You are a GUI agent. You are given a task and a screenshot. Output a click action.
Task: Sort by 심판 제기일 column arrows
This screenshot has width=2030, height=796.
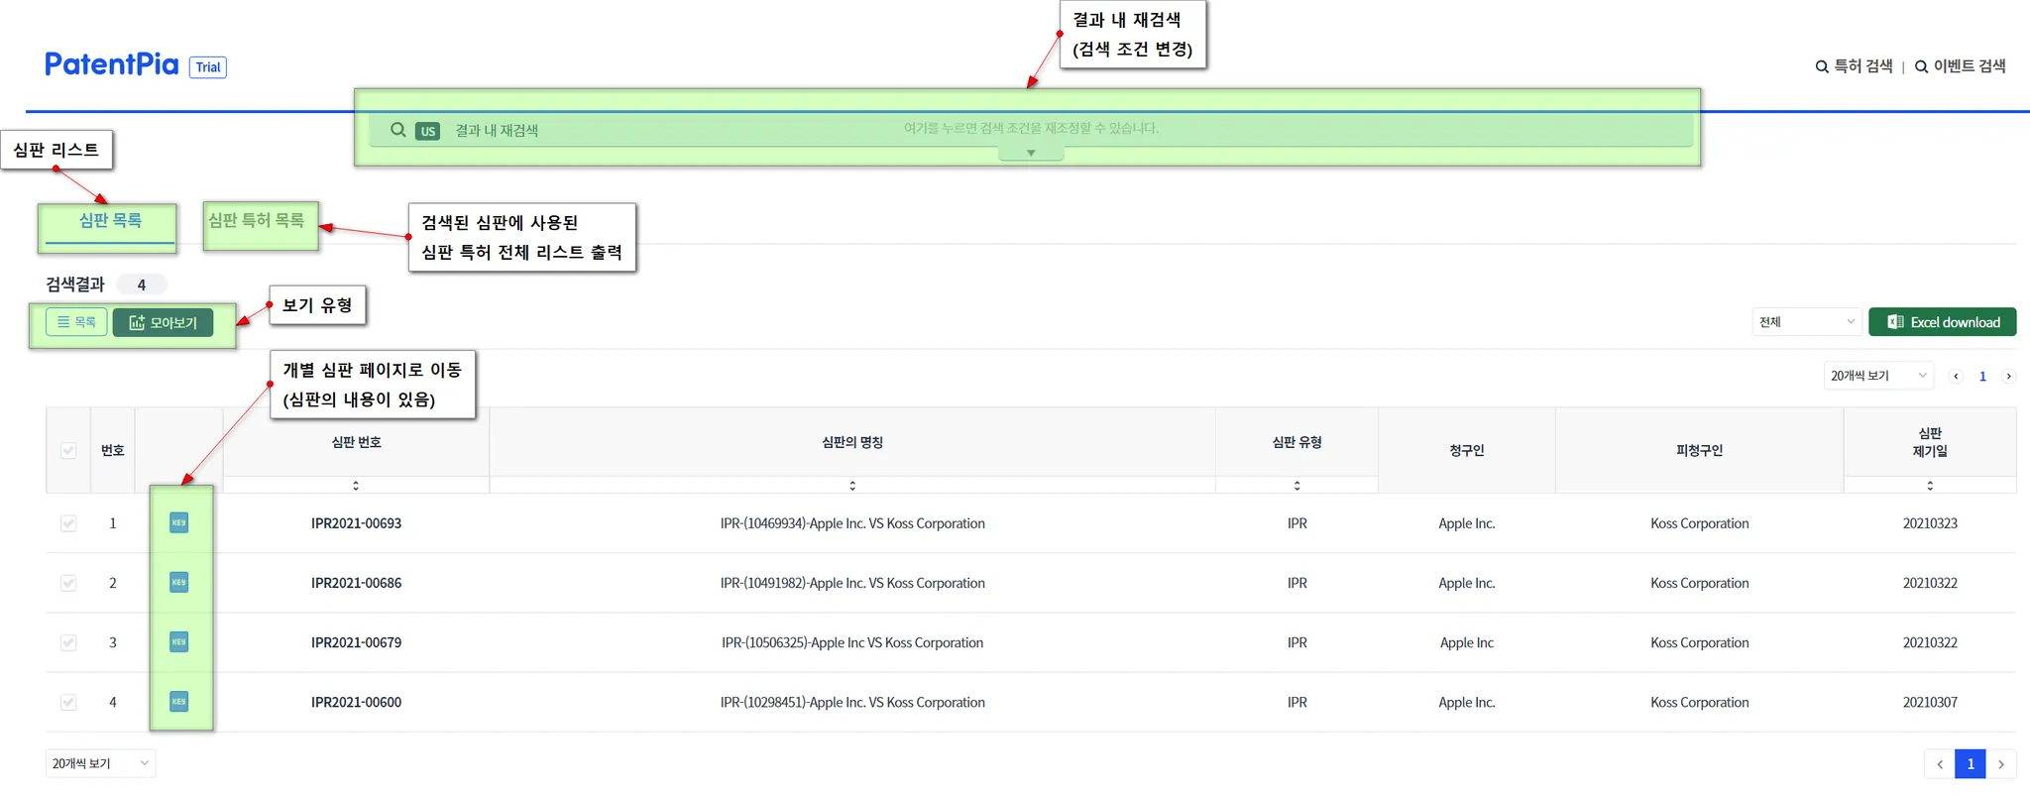pos(1930,486)
